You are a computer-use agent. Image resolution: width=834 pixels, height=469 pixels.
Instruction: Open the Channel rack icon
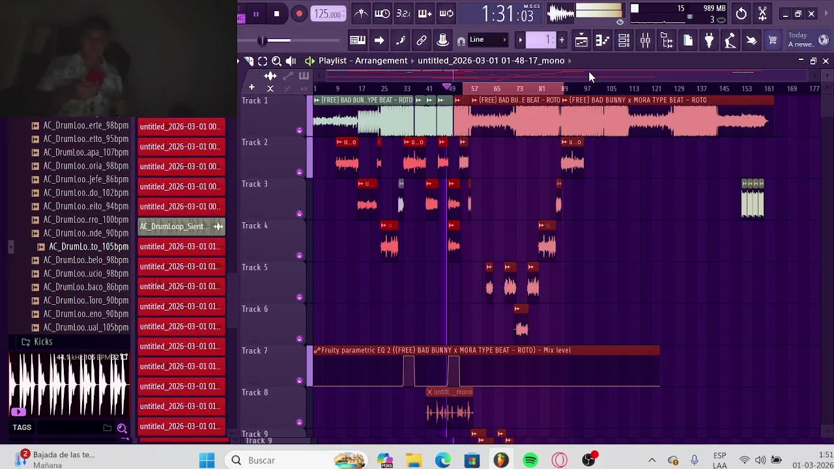[624, 40]
